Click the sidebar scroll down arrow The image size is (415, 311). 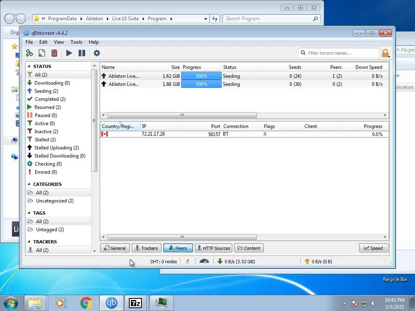coord(94,251)
